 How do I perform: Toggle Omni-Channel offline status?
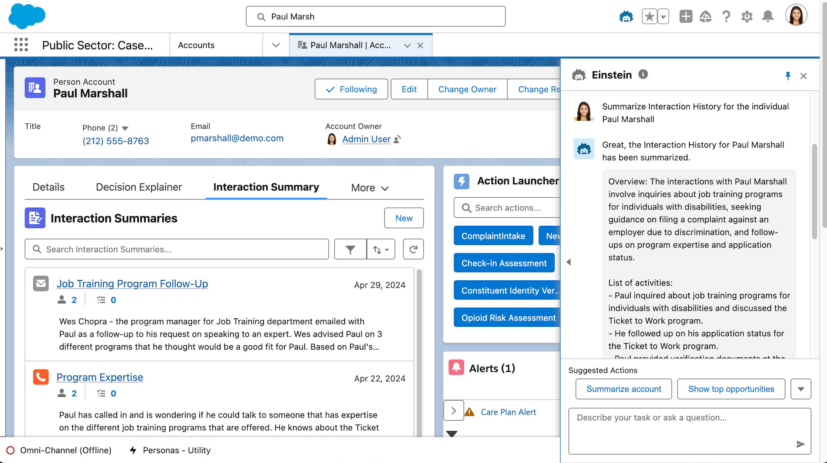[x=59, y=450]
